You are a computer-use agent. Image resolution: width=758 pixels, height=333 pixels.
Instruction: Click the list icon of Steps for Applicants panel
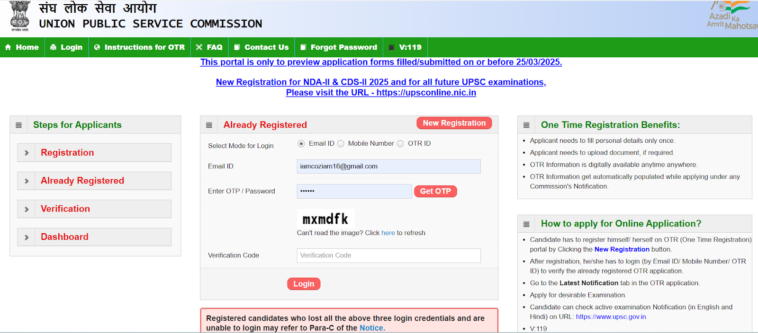(x=18, y=125)
